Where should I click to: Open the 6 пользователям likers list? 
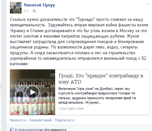[29, 130]
